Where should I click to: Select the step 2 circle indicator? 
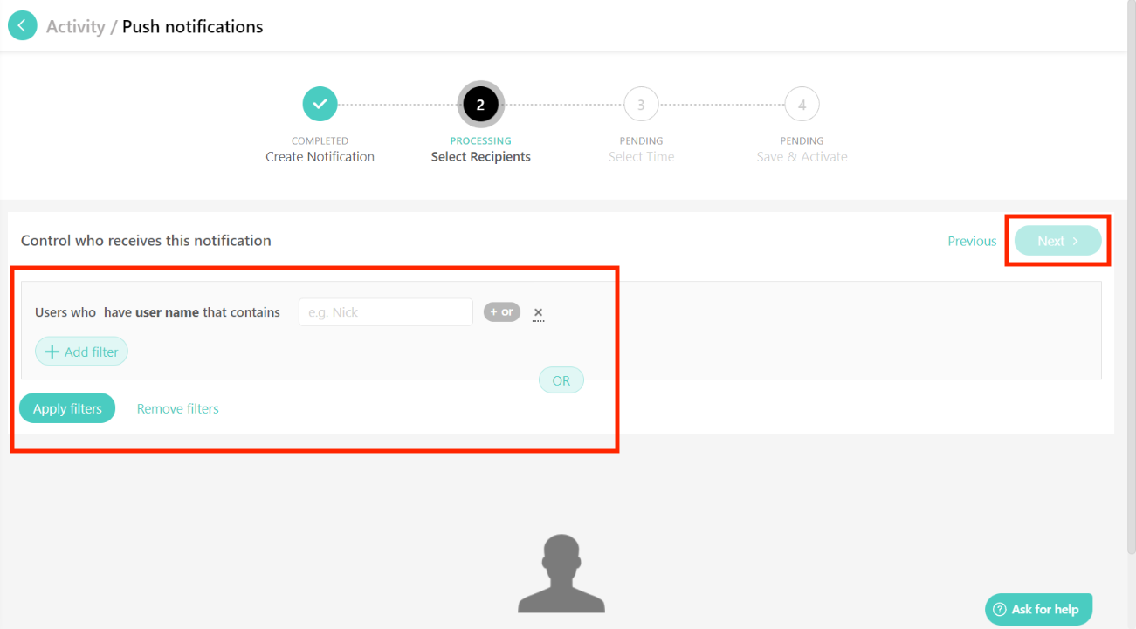pos(480,103)
